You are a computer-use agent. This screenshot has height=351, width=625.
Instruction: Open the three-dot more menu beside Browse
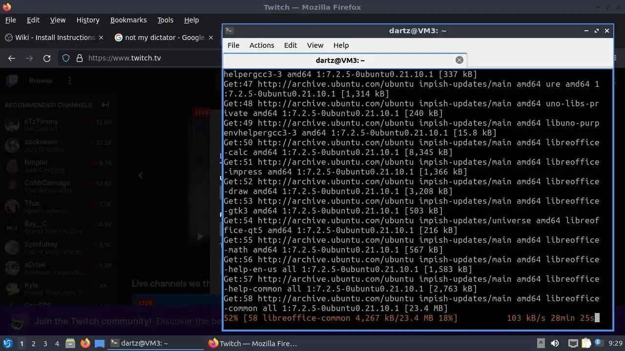tap(69, 80)
